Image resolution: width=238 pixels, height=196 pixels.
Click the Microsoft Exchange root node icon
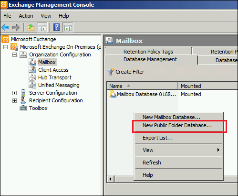5,39
